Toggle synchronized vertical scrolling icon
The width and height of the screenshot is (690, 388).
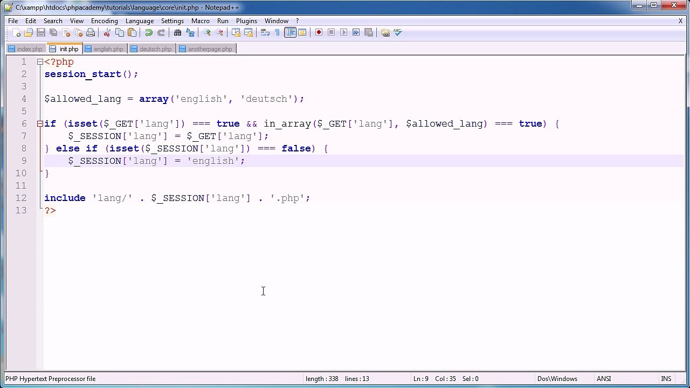click(236, 33)
